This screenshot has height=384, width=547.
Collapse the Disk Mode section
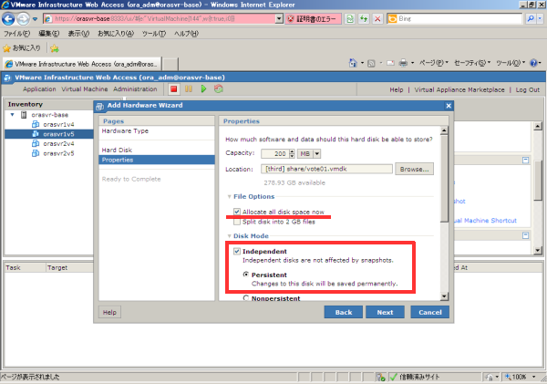coord(229,236)
